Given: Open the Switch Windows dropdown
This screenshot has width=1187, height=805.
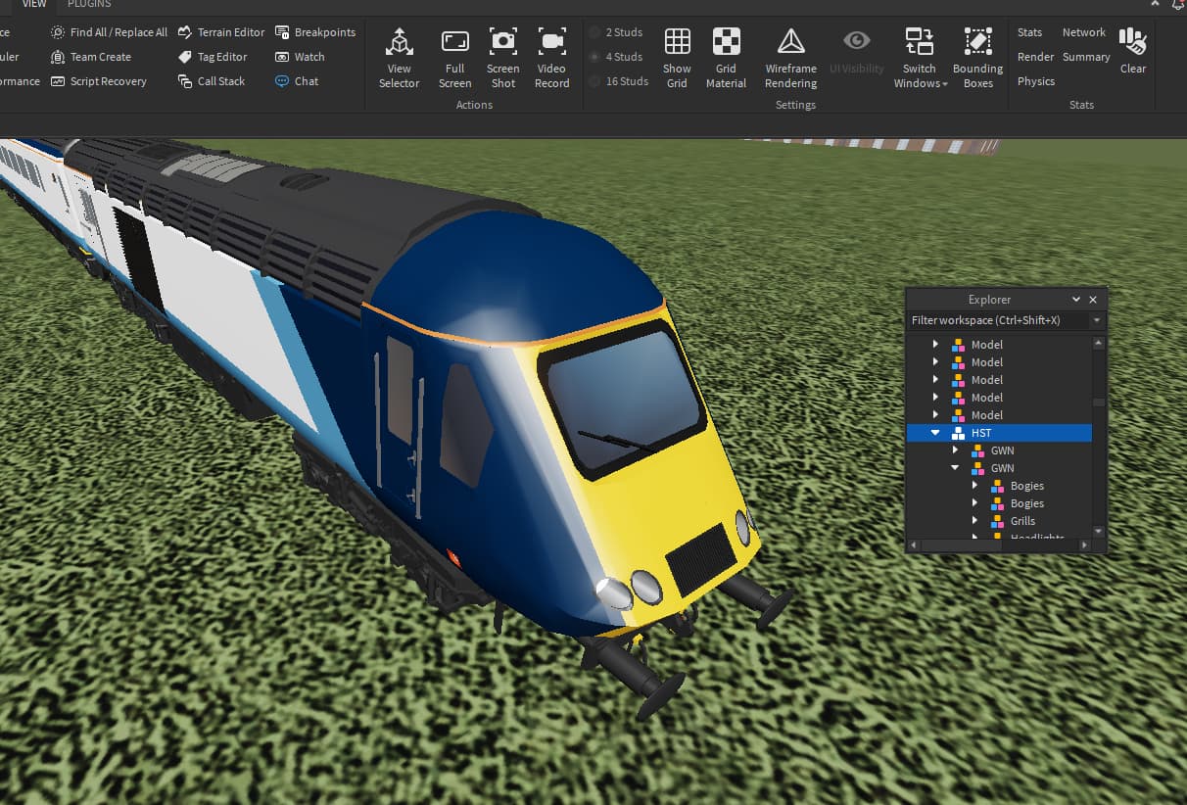Looking at the screenshot, I should point(920,58).
